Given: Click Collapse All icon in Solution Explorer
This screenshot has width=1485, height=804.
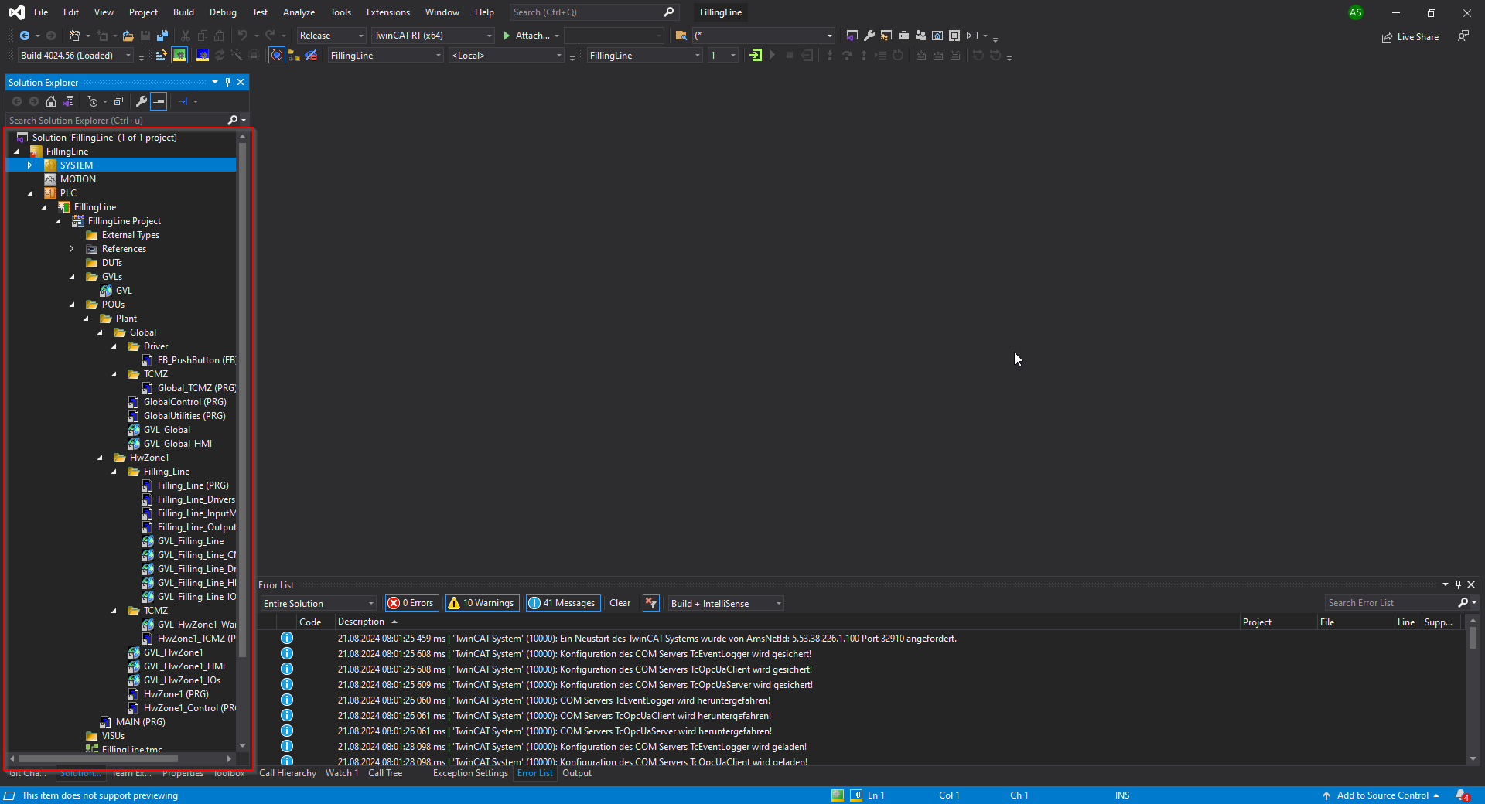Looking at the screenshot, I should click(x=118, y=101).
